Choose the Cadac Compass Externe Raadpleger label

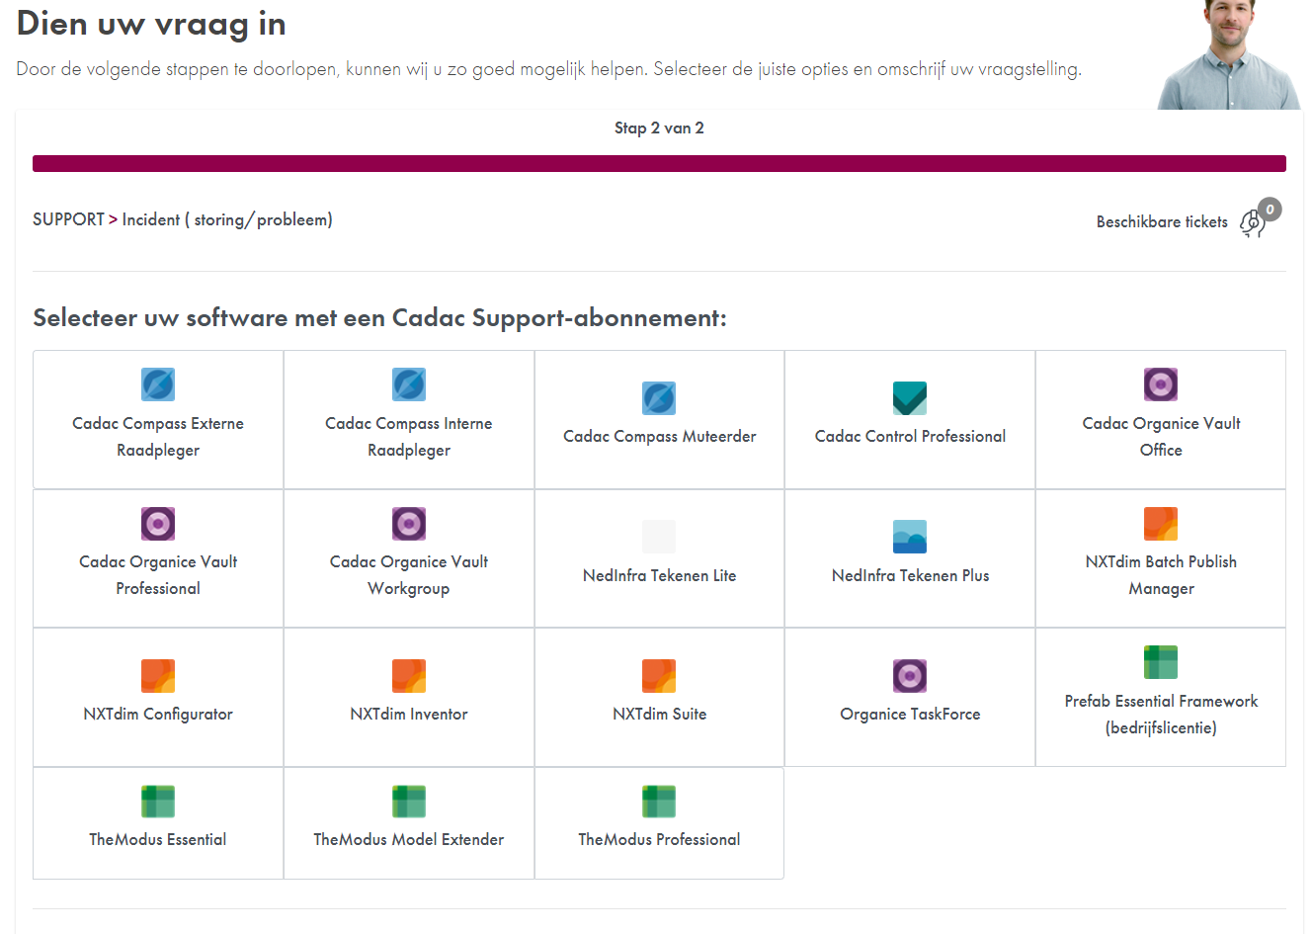pos(158,437)
